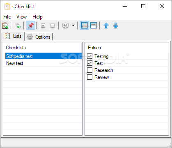The width and height of the screenshot is (172, 148).
Task: Uncheck the Testing entry checkbox
Action: pyautogui.click(x=89, y=56)
